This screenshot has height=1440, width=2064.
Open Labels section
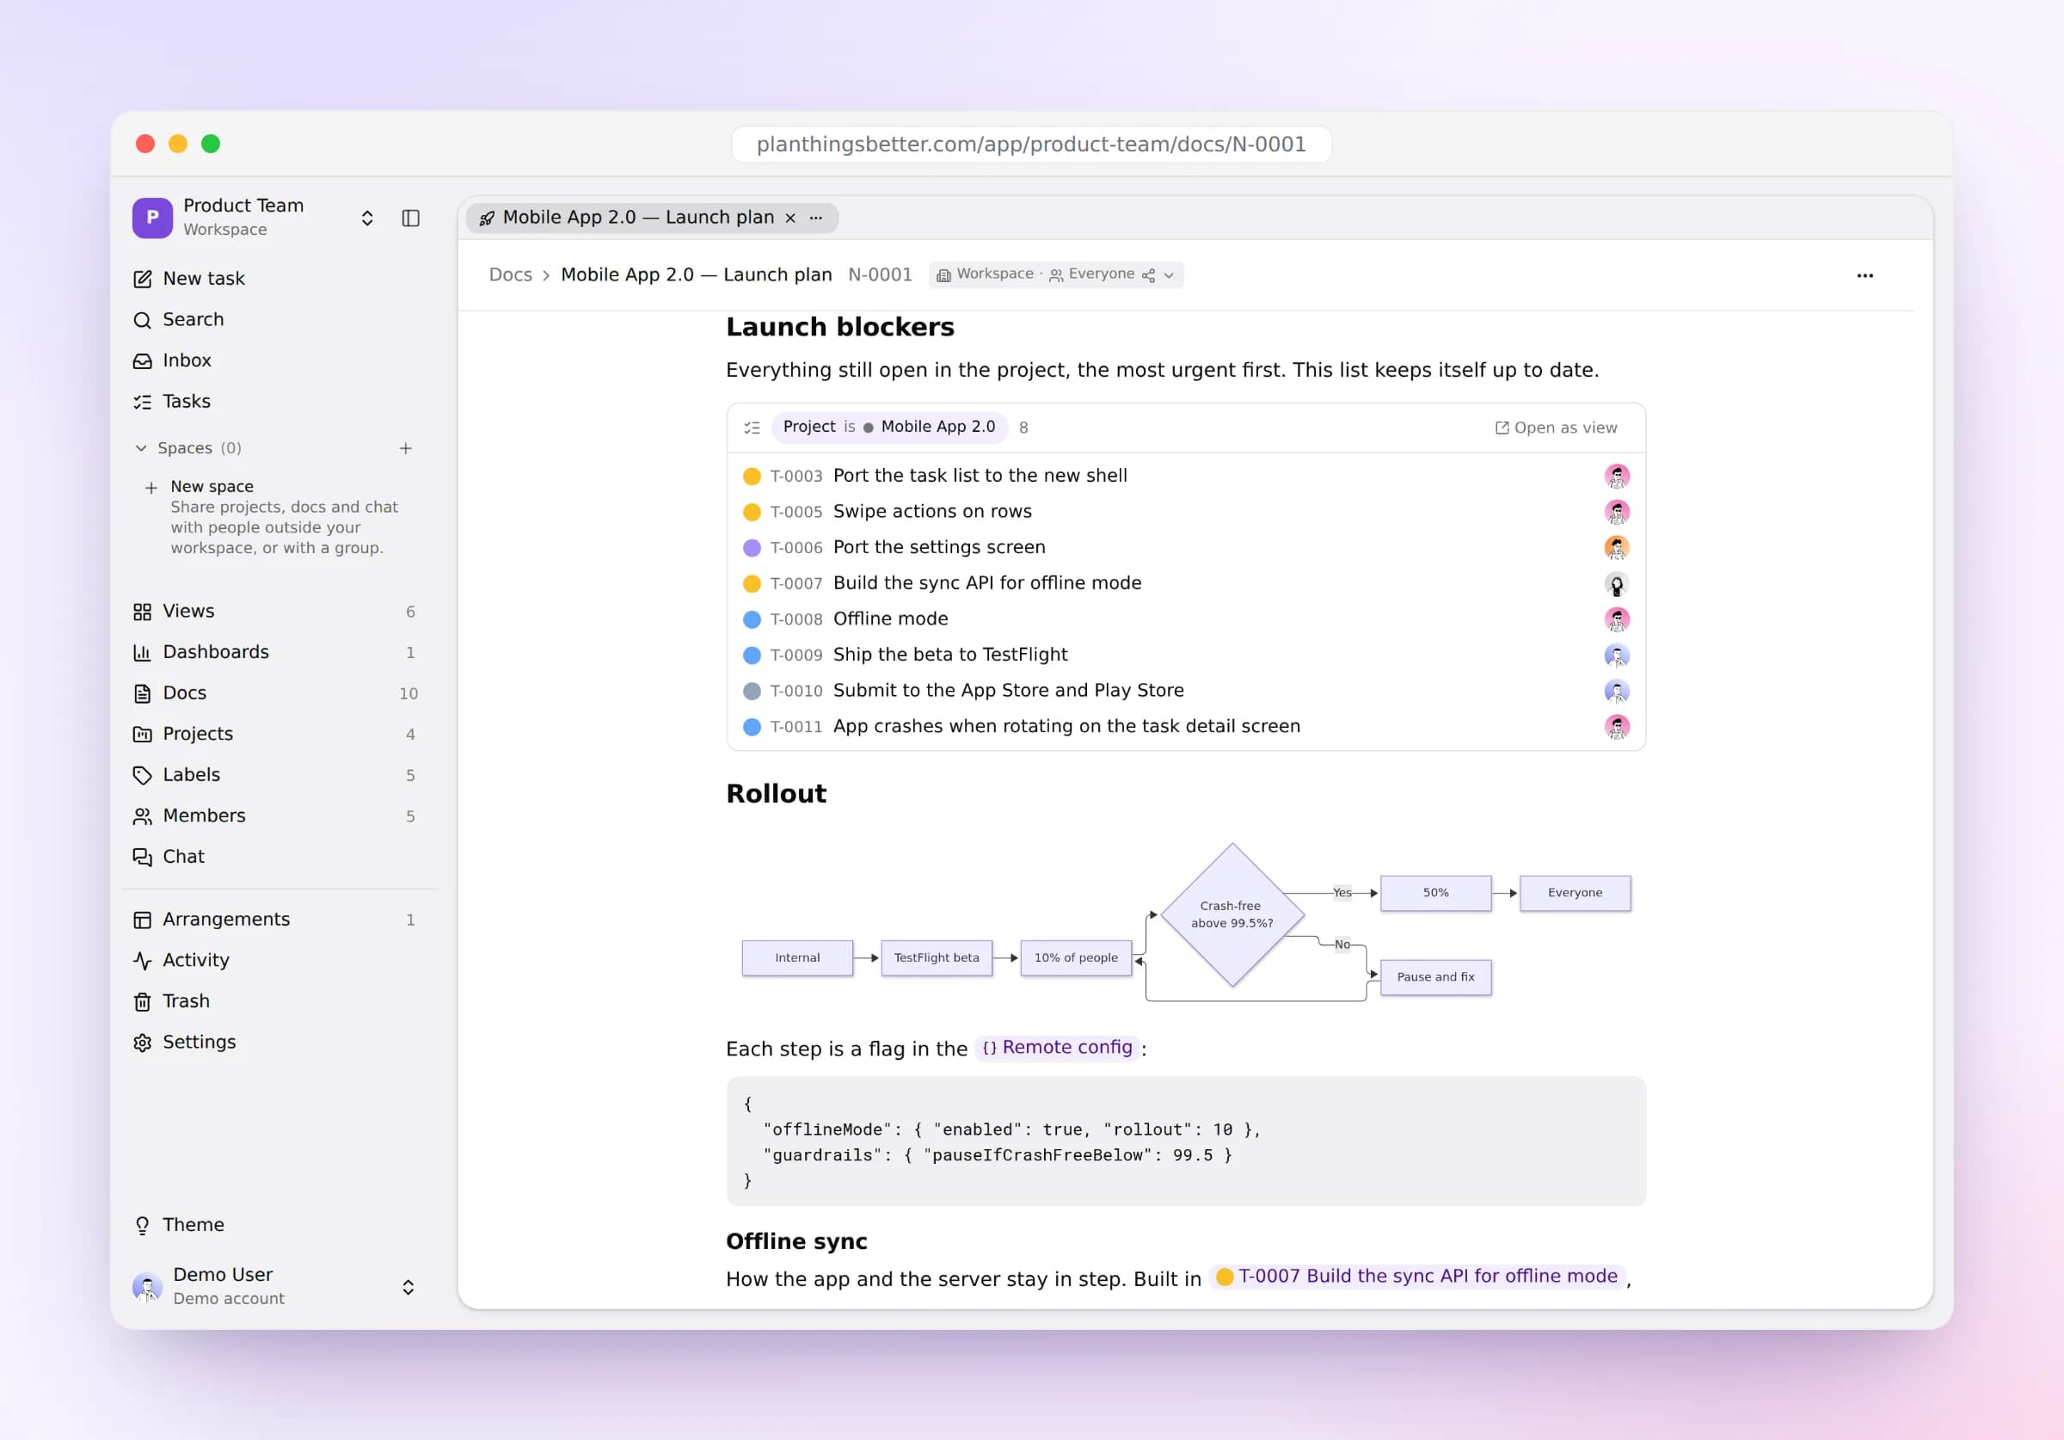tap(278, 775)
